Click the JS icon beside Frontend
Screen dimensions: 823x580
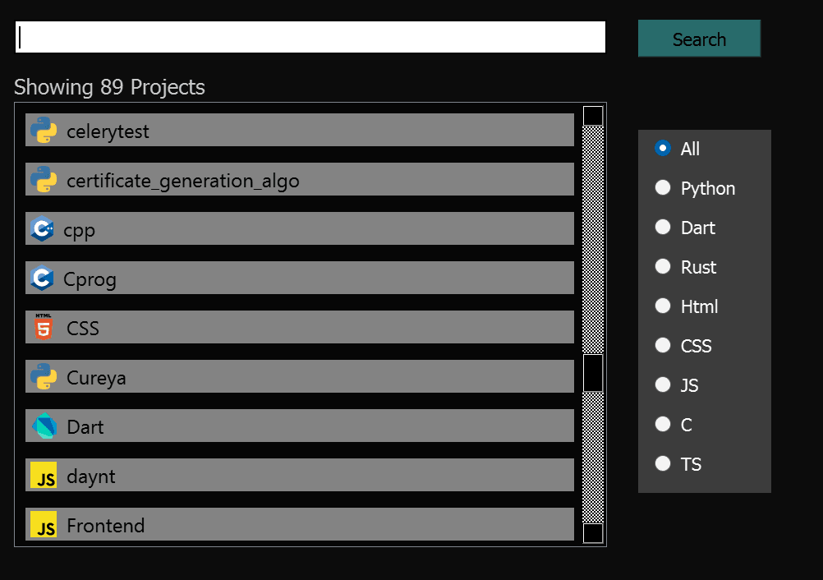point(44,524)
